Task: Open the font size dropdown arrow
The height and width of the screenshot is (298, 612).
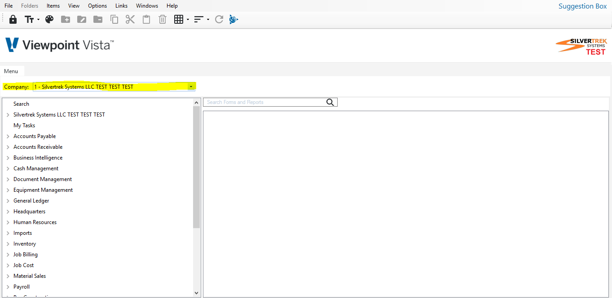Action: pyautogui.click(x=39, y=20)
